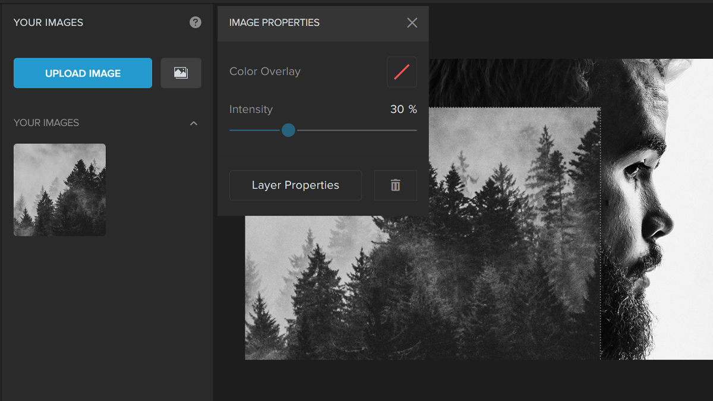This screenshot has height=401, width=713.
Task: Click the Intensity label text
Action: (x=251, y=109)
